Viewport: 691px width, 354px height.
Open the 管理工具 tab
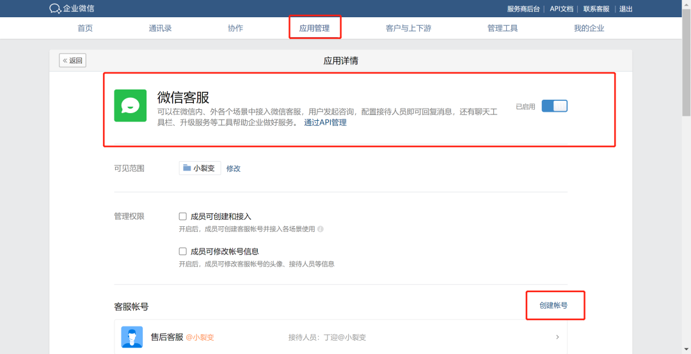tap(502, 28)
